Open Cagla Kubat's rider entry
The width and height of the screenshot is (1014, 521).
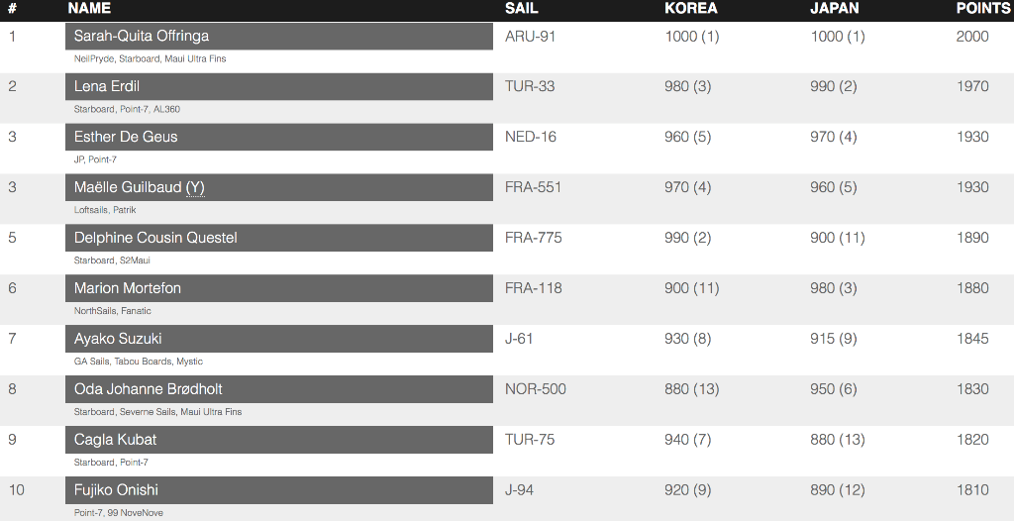tap(278, 440)
